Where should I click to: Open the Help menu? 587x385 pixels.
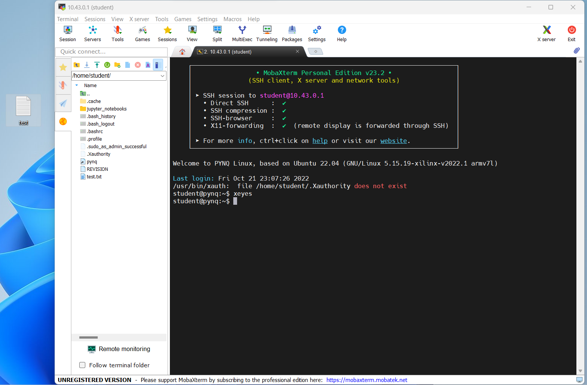(x=254, y=19)
